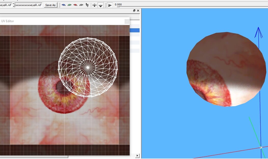Click the horizontal scrollbar below UV Editor
268x159 pixels.
coord(34,156)
